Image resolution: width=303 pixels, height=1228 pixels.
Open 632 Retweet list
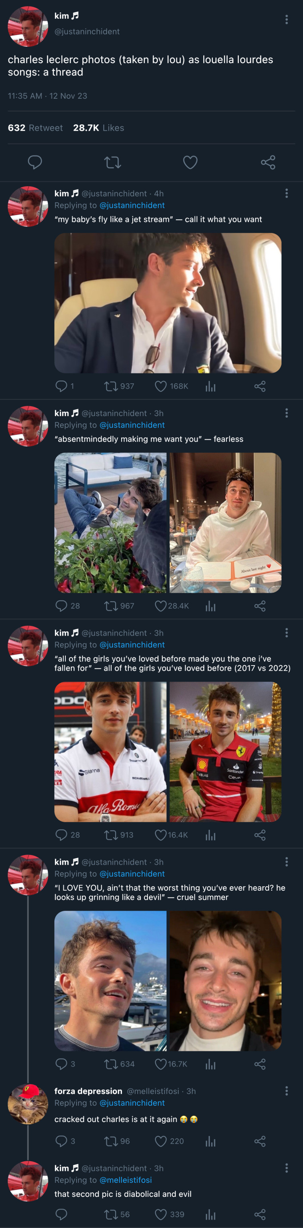pyautogui.click(x=35, y=128)
